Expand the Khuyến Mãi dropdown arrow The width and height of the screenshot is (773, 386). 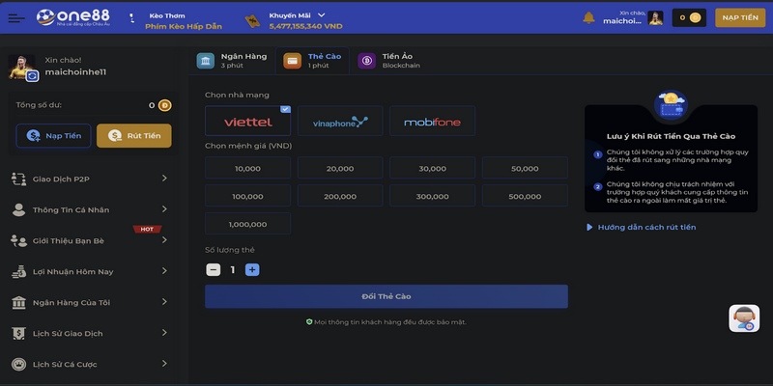click(x=322, y=15)
